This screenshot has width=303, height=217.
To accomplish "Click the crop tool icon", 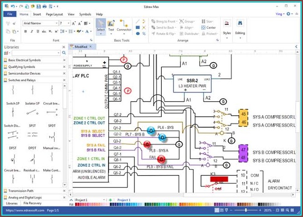I will click(144, 34).
